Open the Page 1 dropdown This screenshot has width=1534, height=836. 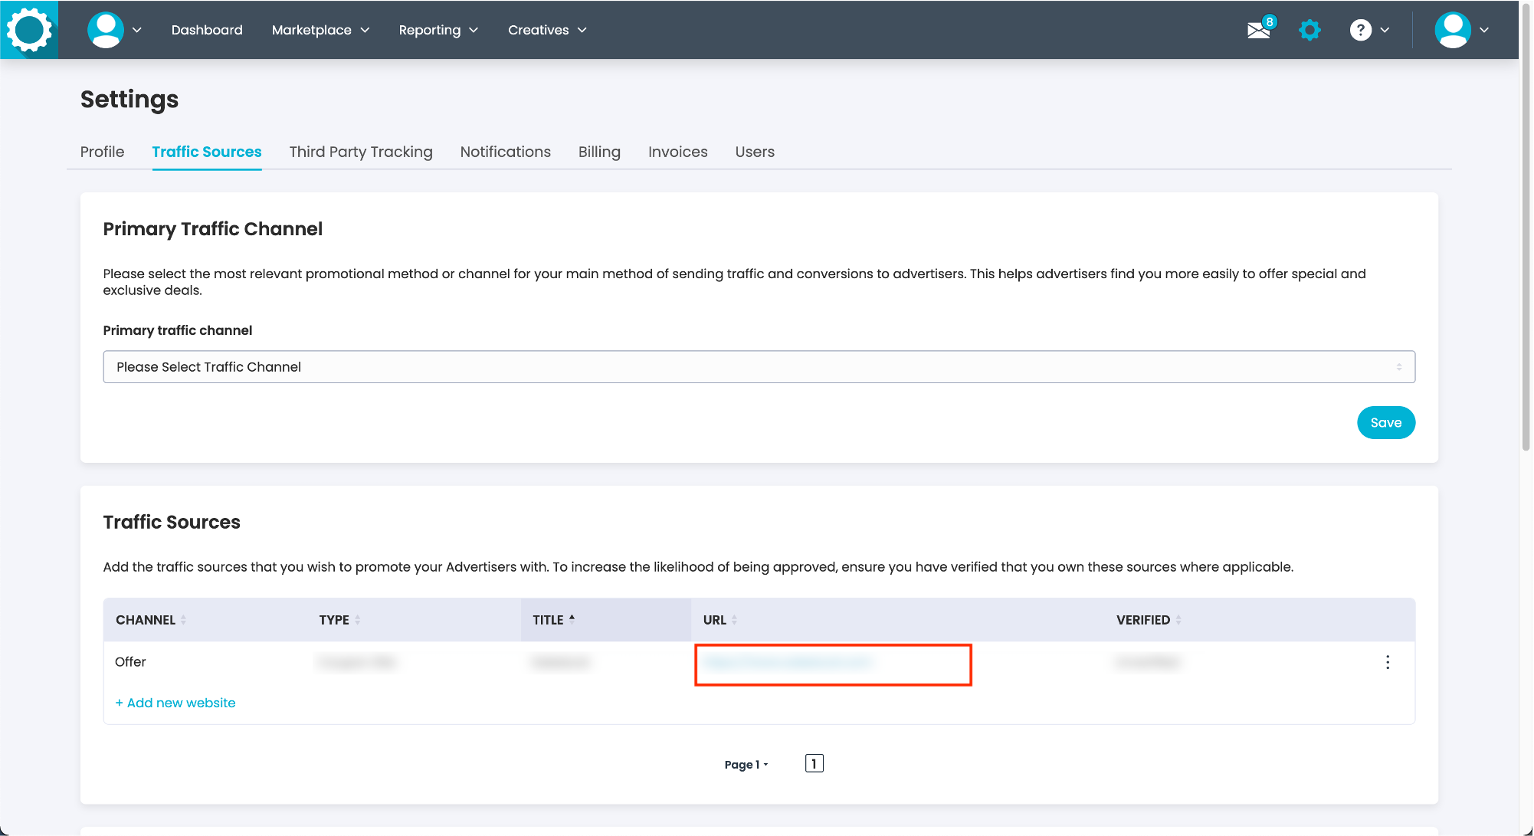click(746, 765)
